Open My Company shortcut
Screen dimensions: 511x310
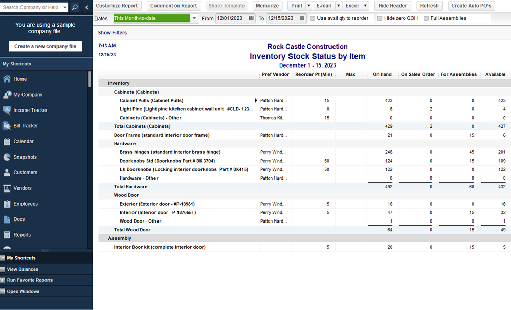pos(28,95)
